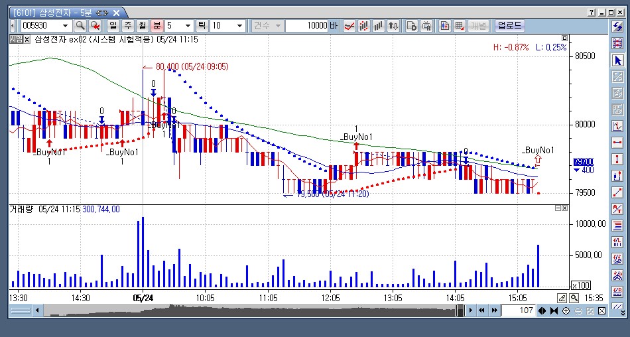
Task: Select the horizontal line drawing tool
Action: click(618, 142)
